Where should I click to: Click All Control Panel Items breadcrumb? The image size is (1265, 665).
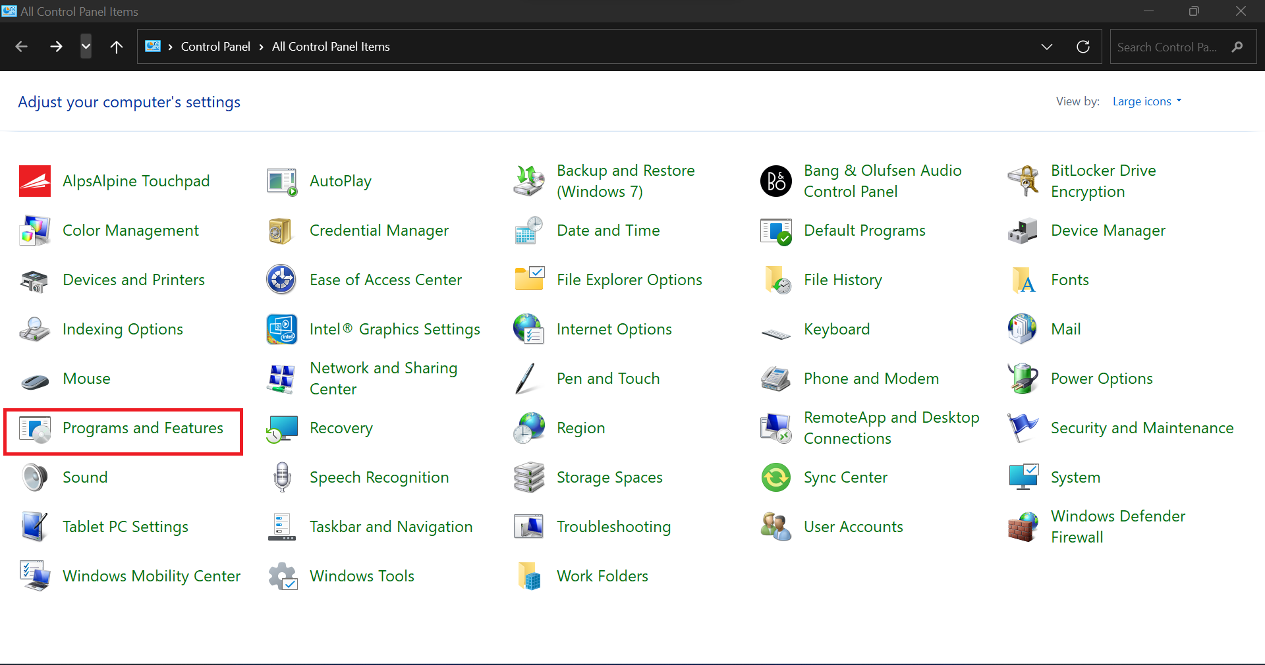click(331, 47)
